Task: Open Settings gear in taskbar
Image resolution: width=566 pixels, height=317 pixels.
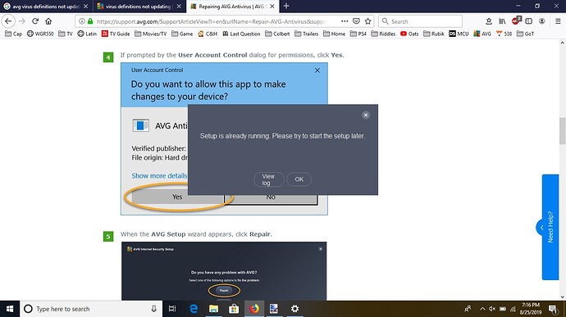Action: coord(295,309)
